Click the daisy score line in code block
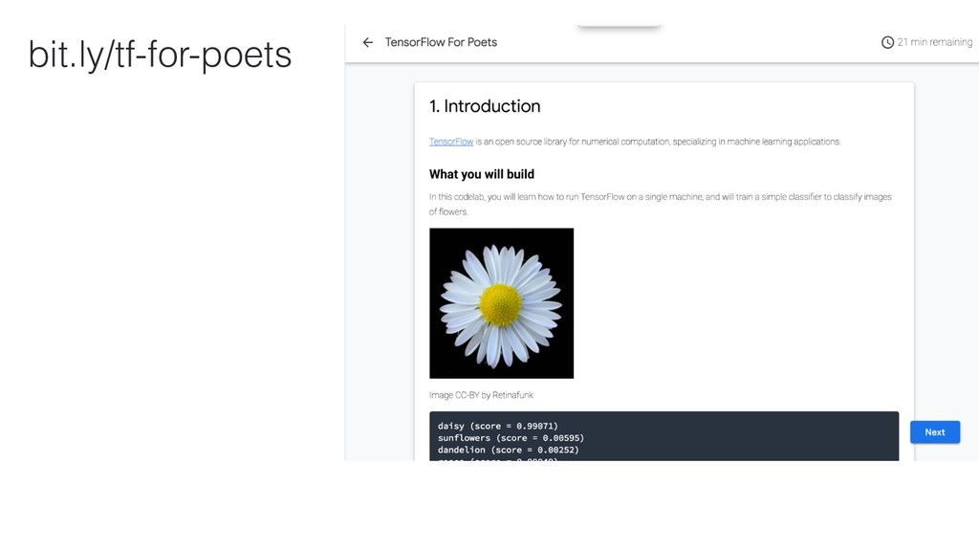The height and width of the screenshot is (551, 979). click(497, 426)
